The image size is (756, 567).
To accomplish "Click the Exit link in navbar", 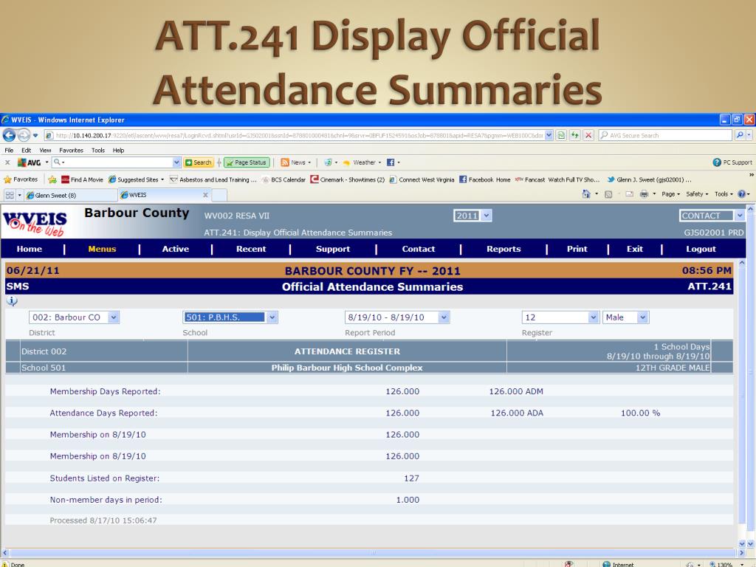I will pyautogui.click(x=635, y=249).
